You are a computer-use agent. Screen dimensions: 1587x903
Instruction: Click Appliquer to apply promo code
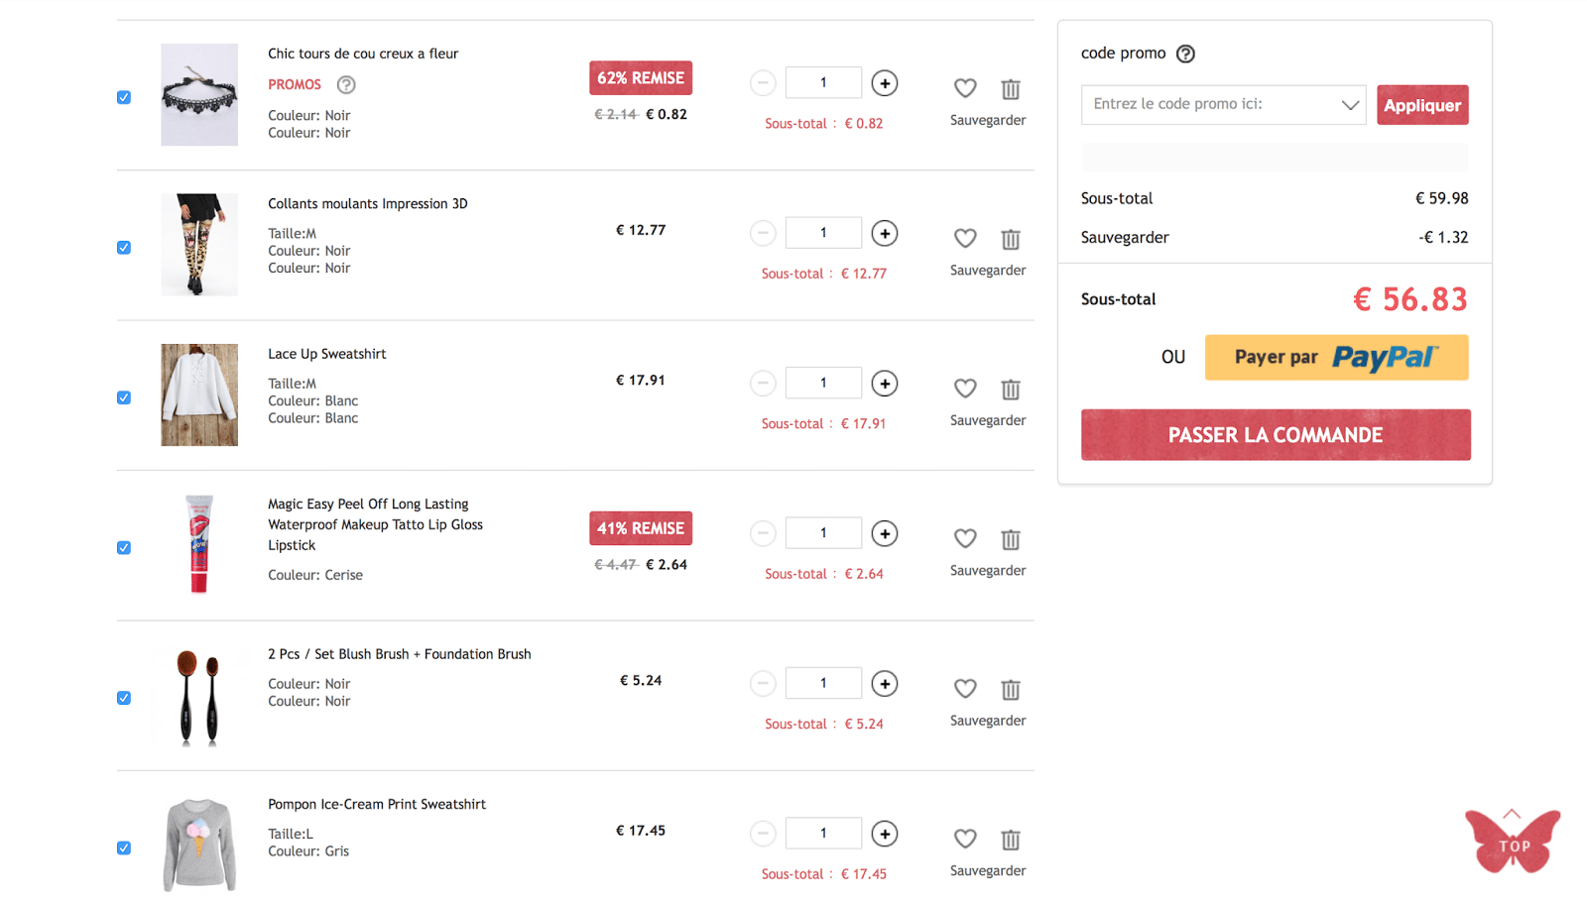(1422, 105)
